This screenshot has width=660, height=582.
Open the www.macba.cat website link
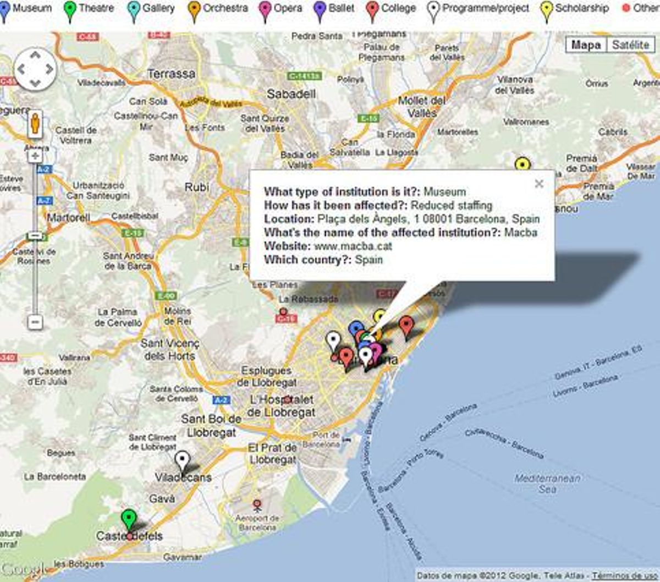point(353,246)
